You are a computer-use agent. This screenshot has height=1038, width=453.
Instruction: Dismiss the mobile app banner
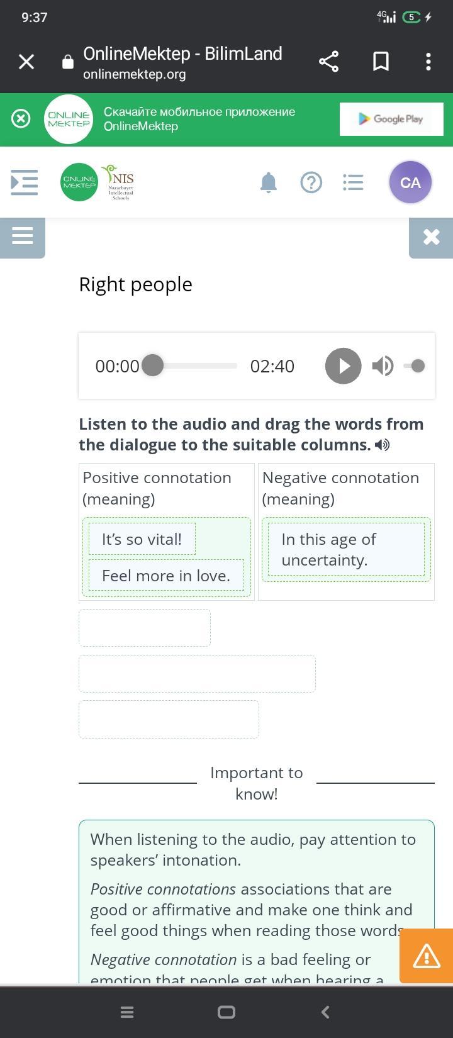point(21,119)
